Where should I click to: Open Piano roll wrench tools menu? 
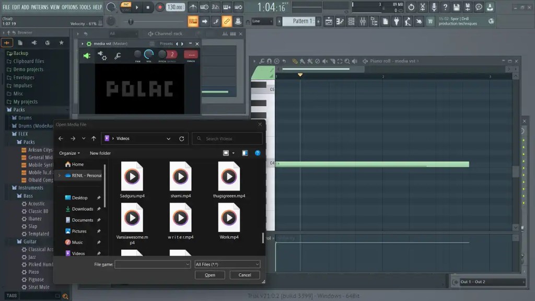tap(262, 61)
